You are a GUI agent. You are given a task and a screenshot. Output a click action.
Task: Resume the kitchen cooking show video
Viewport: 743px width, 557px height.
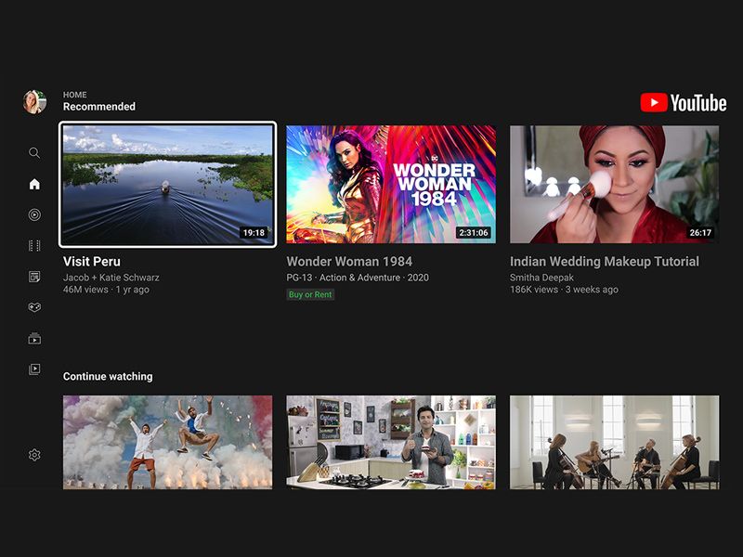pos(391,443)
